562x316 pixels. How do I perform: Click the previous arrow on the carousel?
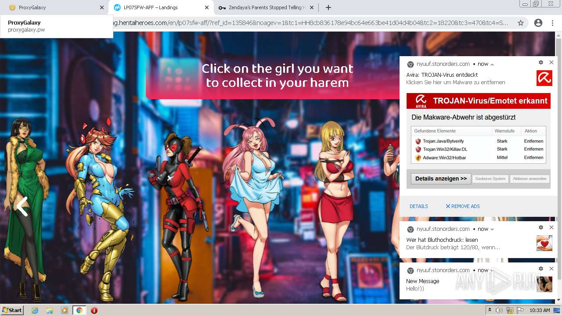(22, 206)
